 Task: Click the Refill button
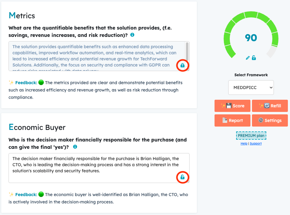coord(270,106)
